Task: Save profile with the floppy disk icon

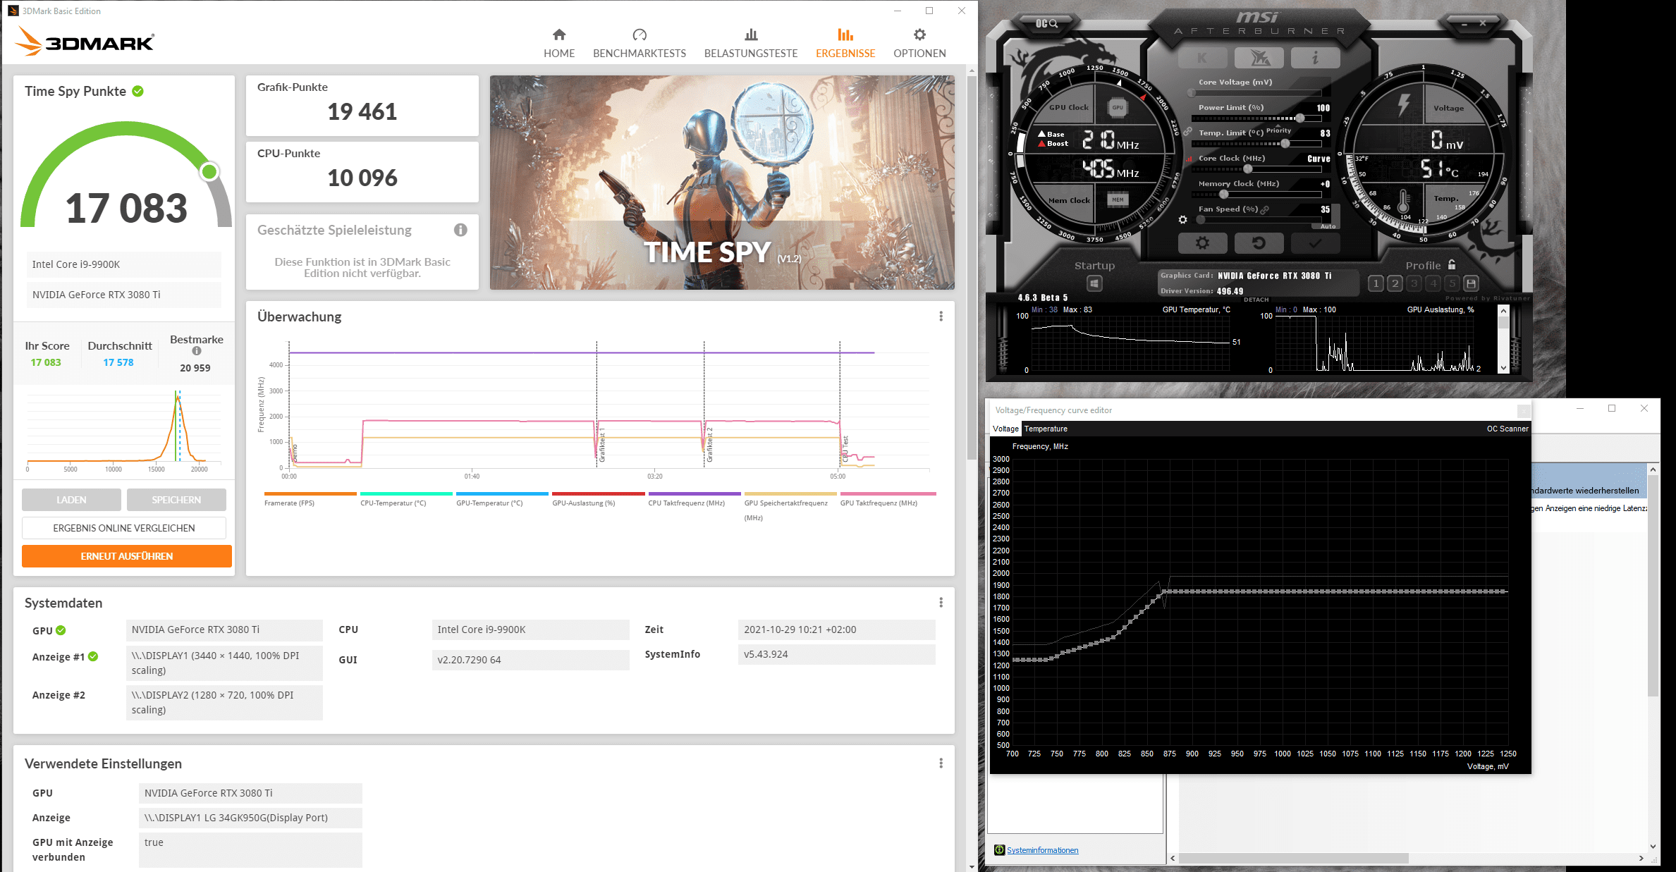Action: [1471, 283]
